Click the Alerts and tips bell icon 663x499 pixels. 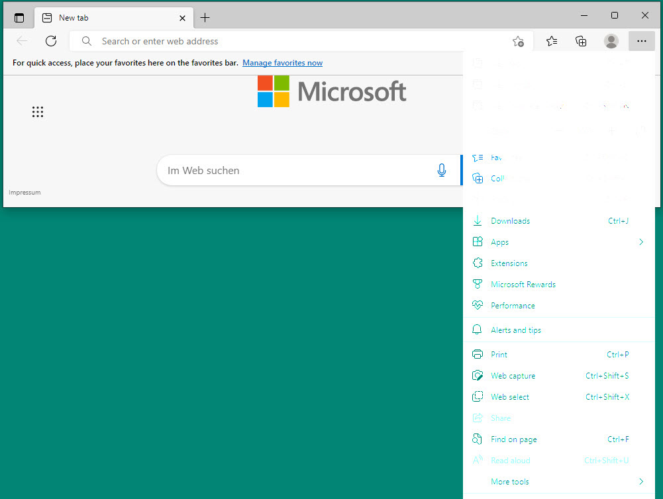(478, 330)
